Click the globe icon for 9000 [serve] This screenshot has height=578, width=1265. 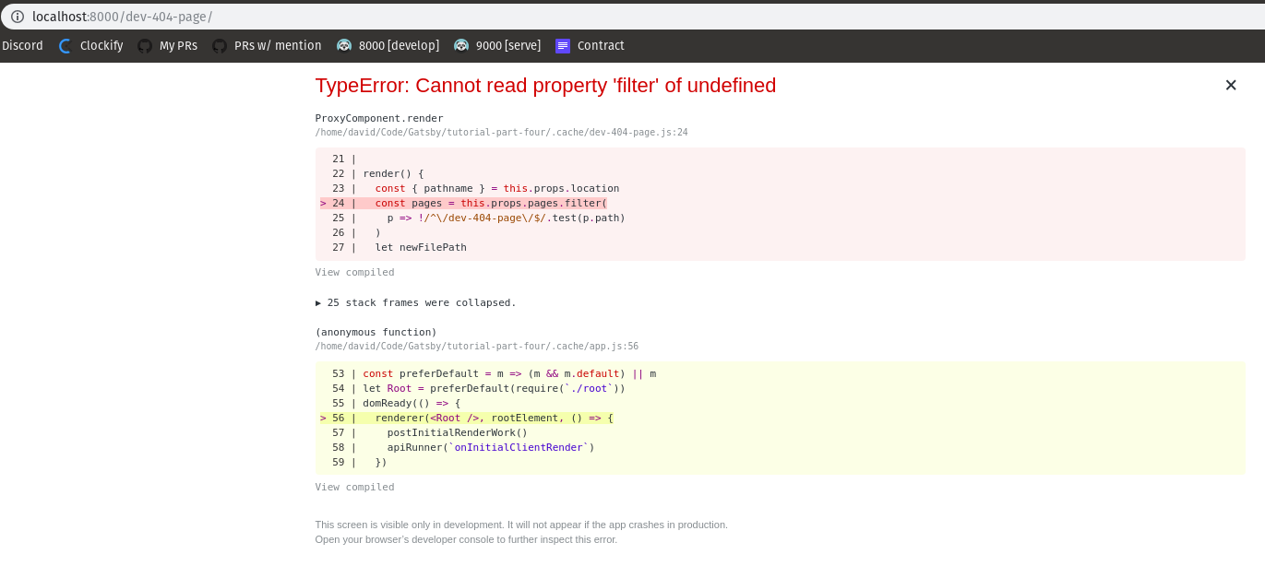461,45
